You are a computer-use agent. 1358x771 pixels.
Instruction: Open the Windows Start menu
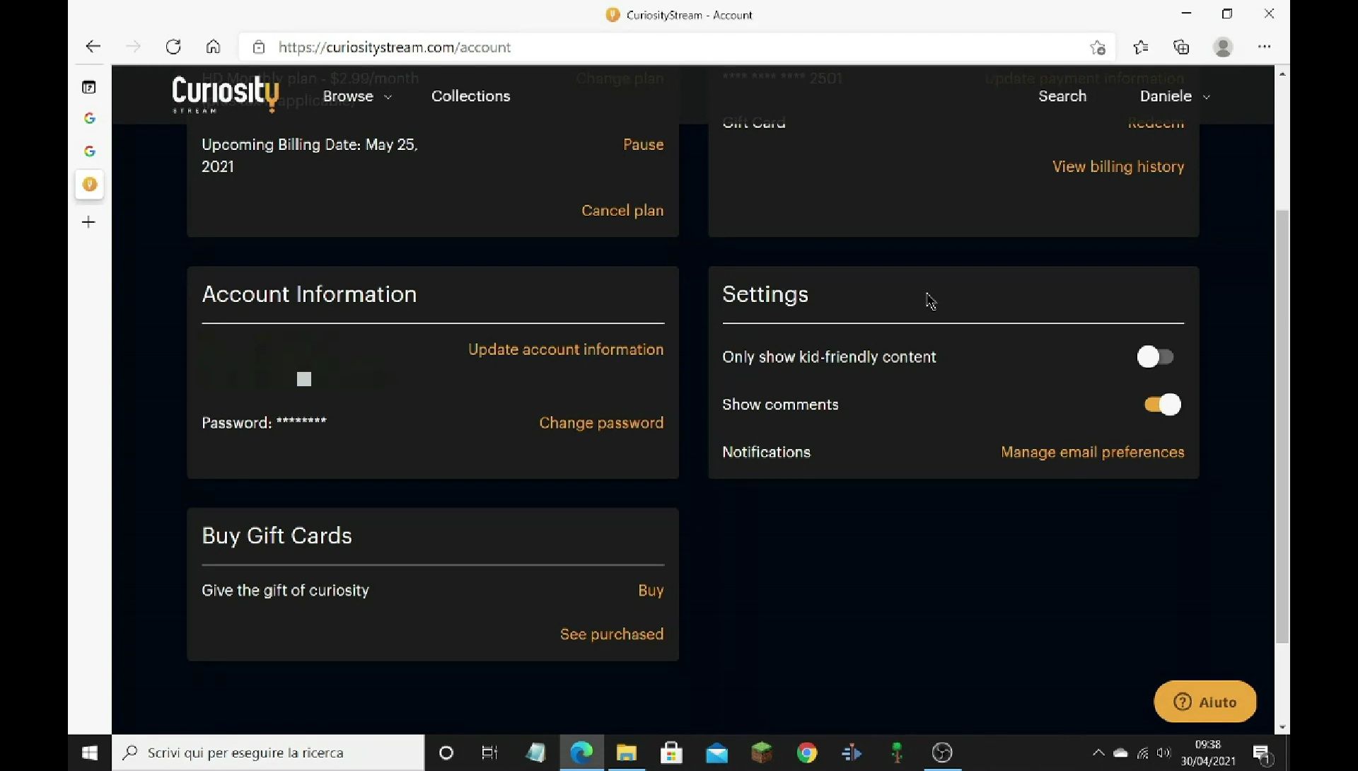click(x=90, y=753)
